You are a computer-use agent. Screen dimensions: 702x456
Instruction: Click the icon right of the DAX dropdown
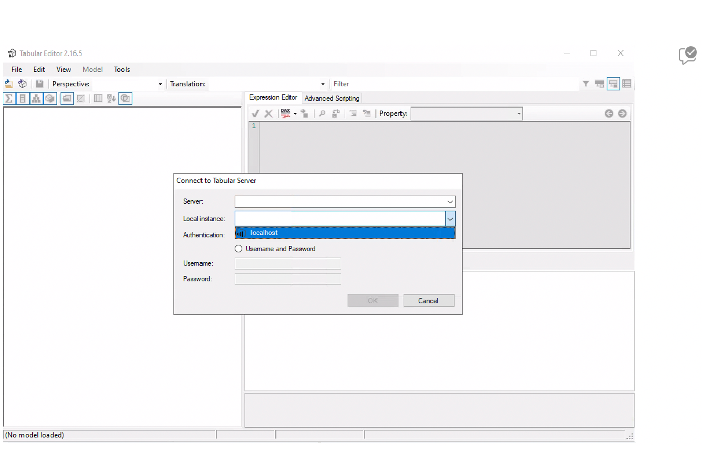(x=305, y=113)
